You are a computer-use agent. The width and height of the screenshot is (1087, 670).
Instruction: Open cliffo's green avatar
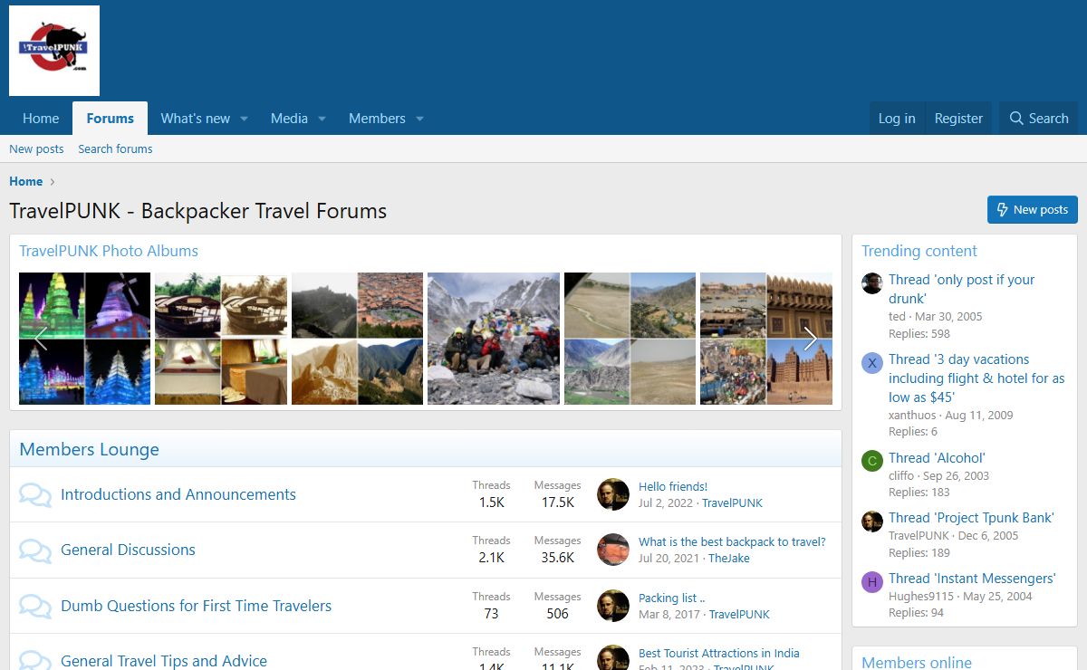pos(871,461)
